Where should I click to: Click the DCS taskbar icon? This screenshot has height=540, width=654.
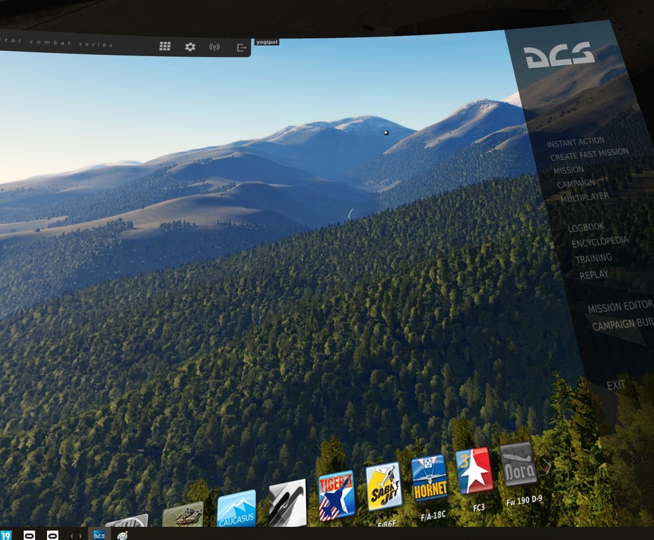click(99, 535)
